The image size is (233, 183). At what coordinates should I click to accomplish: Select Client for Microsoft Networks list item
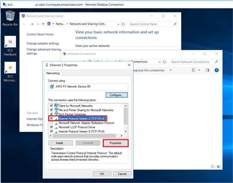tap(76, 106)
